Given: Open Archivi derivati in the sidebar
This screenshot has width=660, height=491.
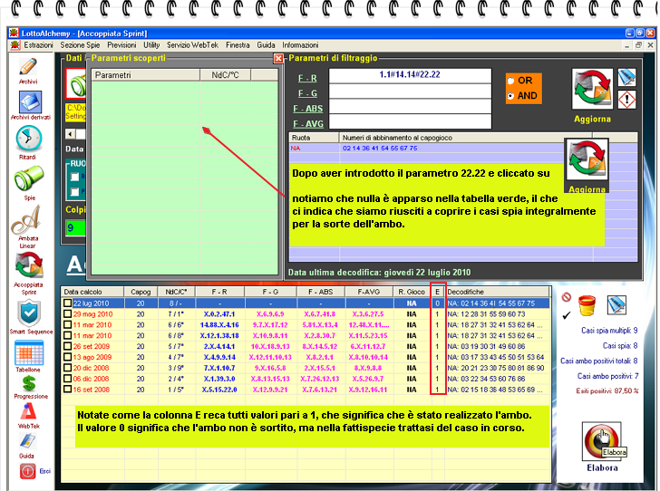Looking at the screenshot, I should pyautogui.click(x=30, y=101).
